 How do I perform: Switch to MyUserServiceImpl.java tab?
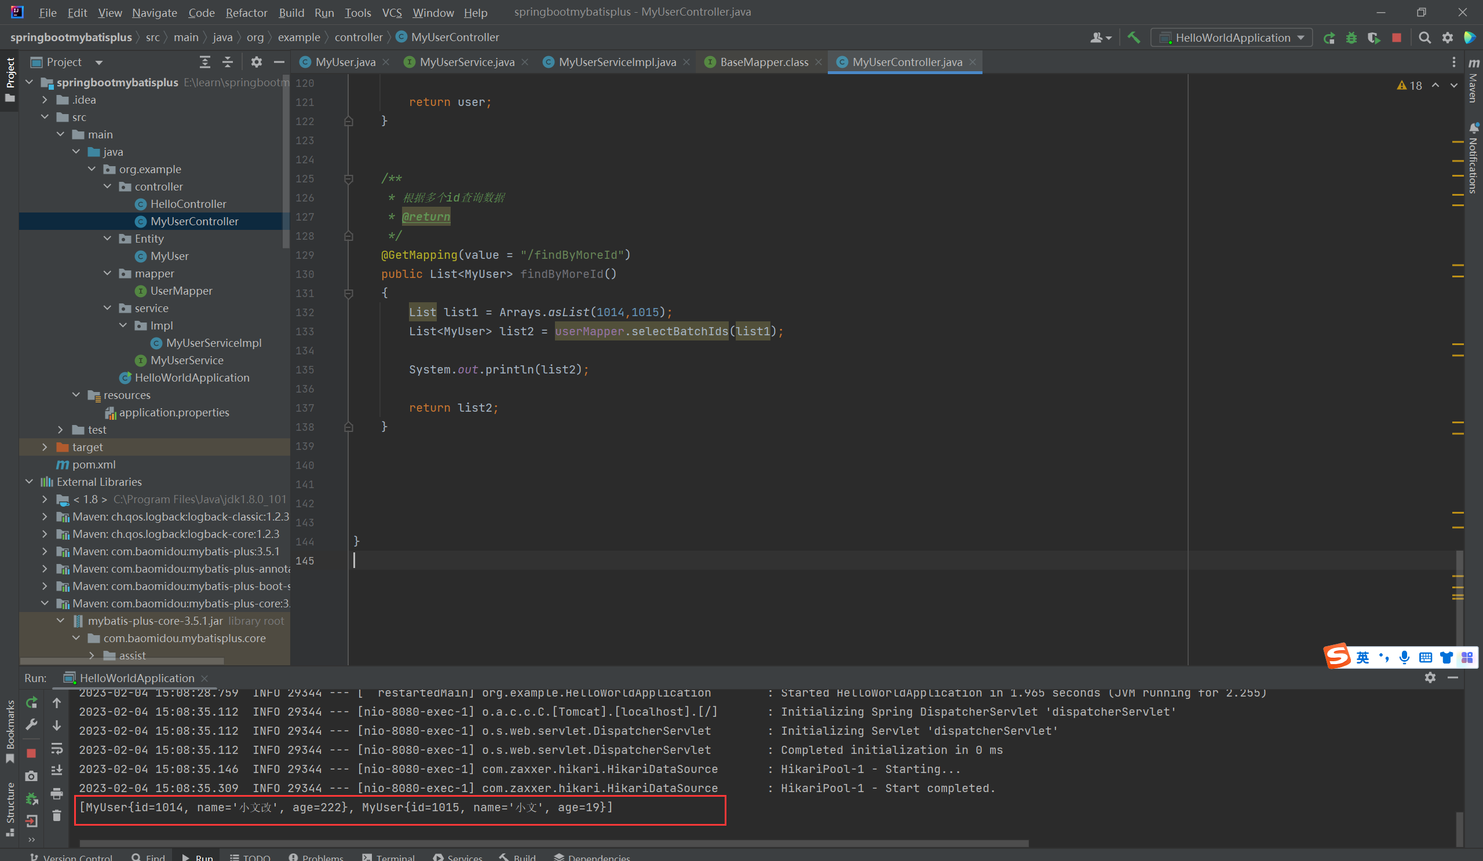(x=617, y=62)
